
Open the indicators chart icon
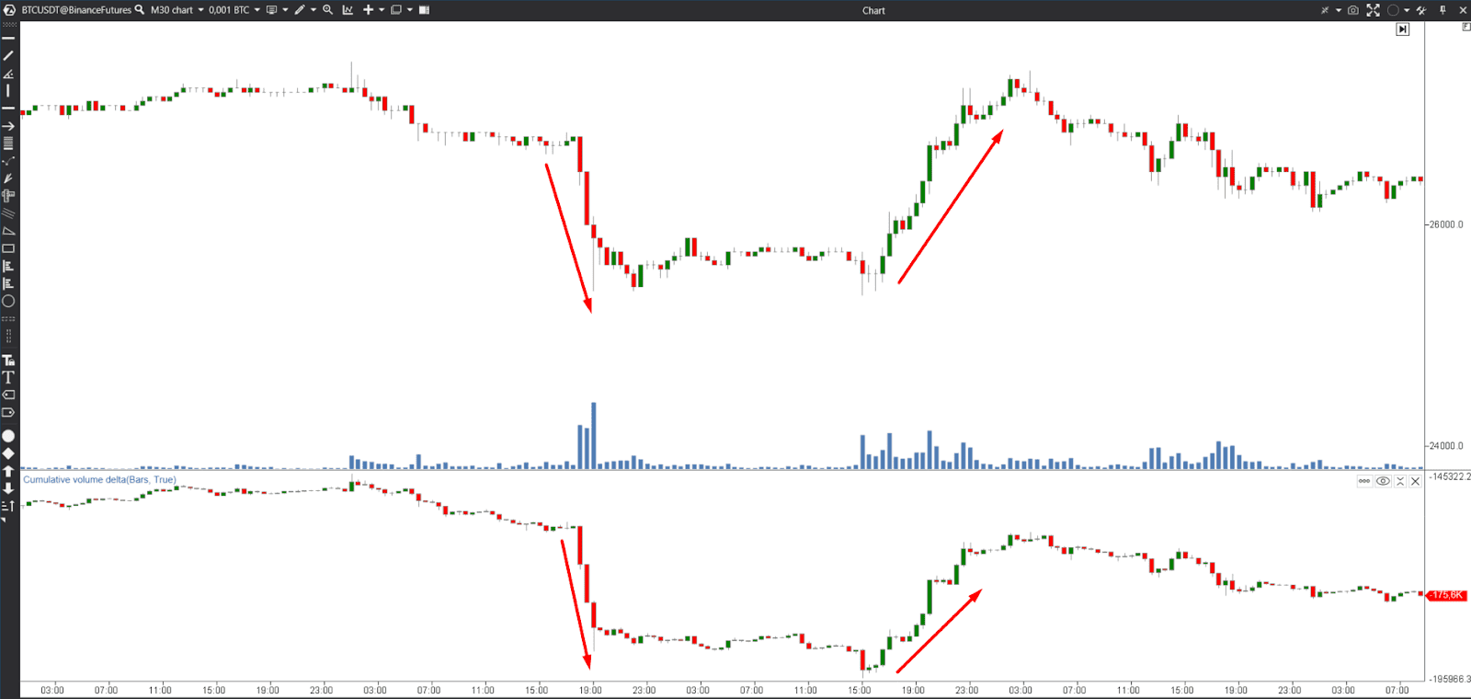coord(348,10)
